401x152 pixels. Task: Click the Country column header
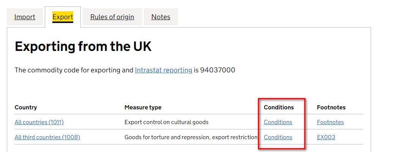pyautogui.click(x=26, y=107)
